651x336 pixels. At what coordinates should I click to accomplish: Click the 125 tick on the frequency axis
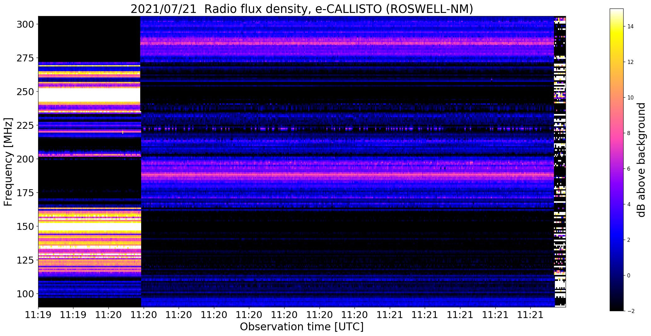pos(26,260)
